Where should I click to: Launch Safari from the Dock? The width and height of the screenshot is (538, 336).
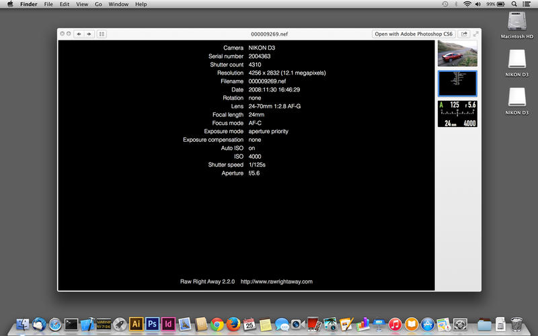[x=55, y=324]
